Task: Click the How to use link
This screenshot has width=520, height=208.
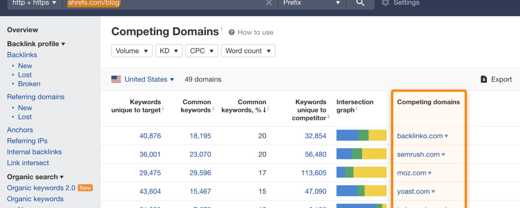Action: tap(255, 33)
